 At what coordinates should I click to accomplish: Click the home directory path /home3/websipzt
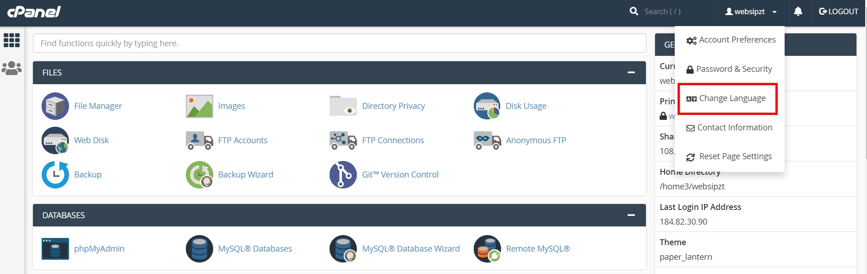(692, 187)
